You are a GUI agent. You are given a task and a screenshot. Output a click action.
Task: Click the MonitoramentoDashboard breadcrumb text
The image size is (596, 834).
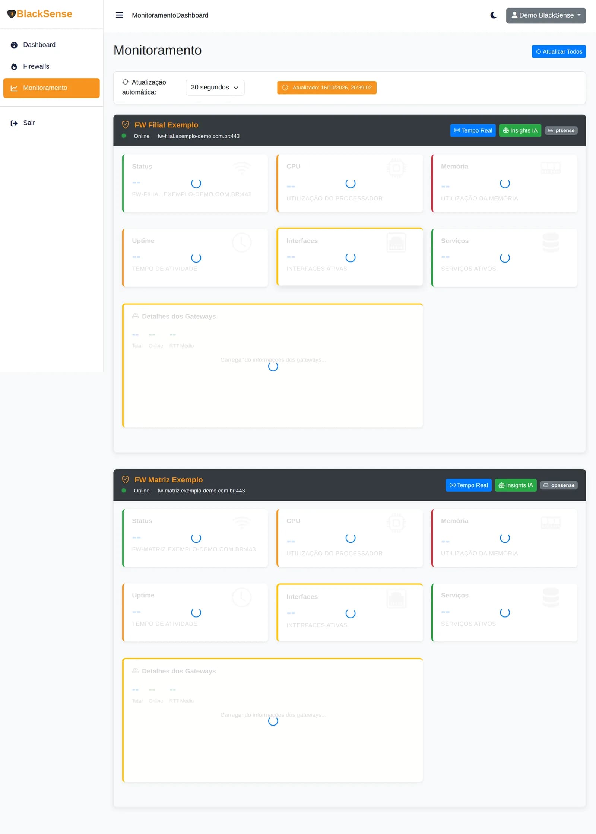[170, 15]
